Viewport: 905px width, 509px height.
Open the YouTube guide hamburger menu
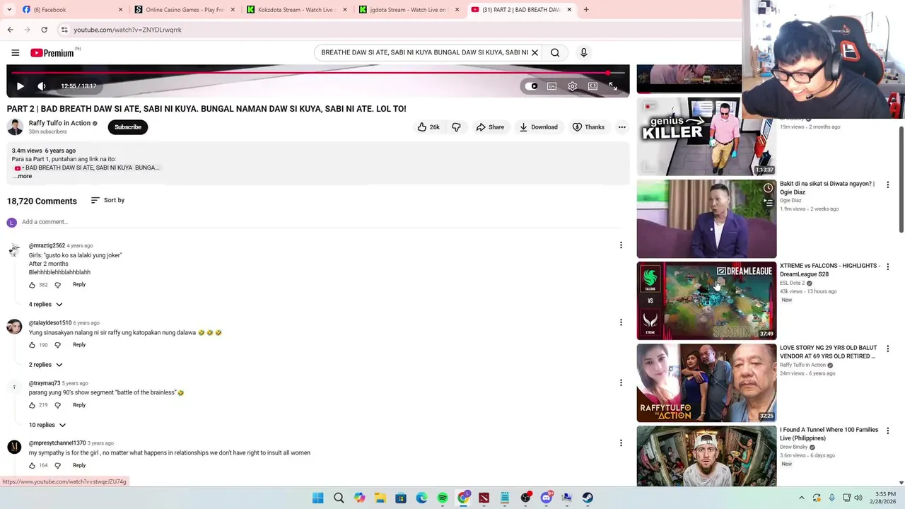(x=15, y=52)
